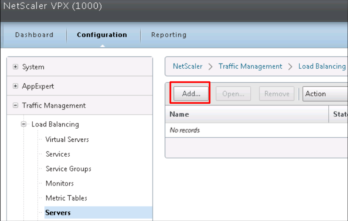Image resolution: width=348 pixels, height=221 pixels.
Task: Click the Traffic Management breadcrumb link
Action: (250, 67)
